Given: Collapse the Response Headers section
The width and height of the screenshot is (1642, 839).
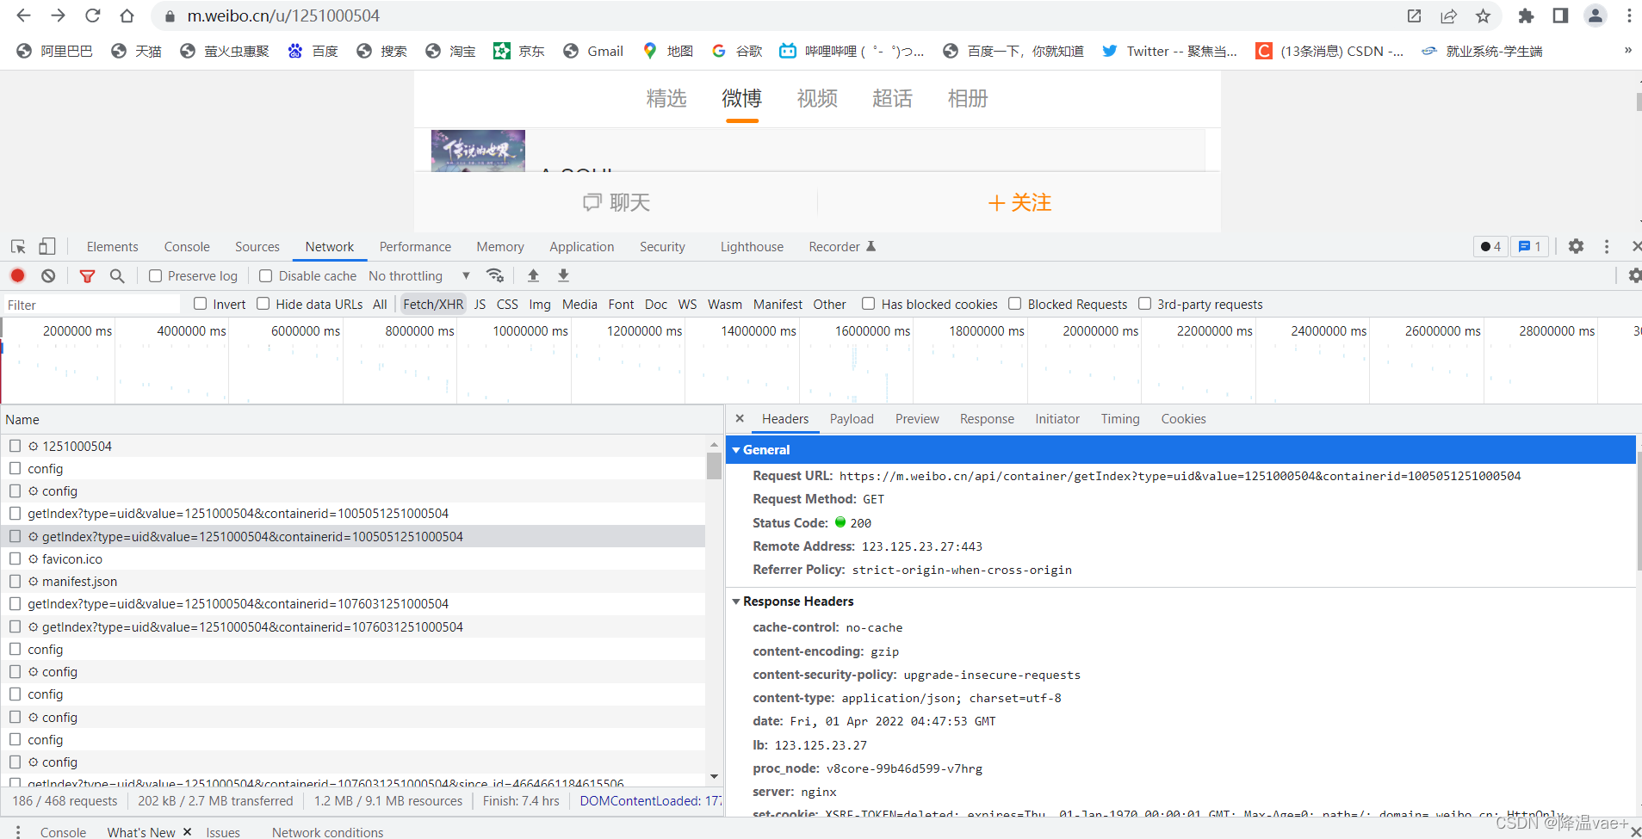Looking at the screenshot, I should [x=736, y=601].
